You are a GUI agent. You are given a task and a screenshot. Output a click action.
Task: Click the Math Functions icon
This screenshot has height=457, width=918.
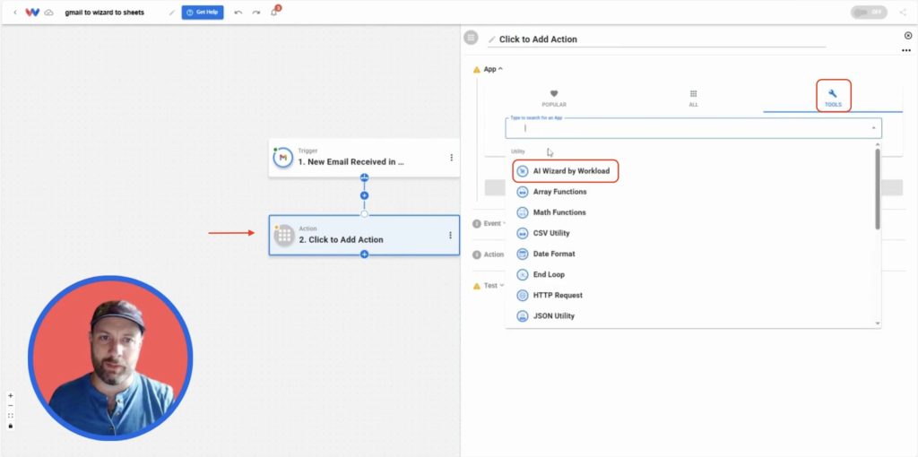click(x=523, y=212)
